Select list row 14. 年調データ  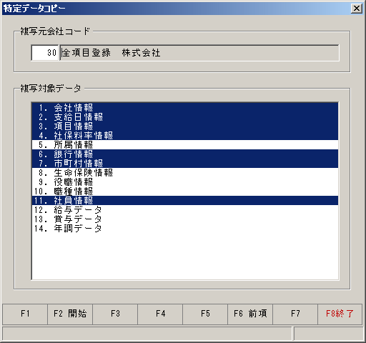pyautogui.click(x=185, y=228)
